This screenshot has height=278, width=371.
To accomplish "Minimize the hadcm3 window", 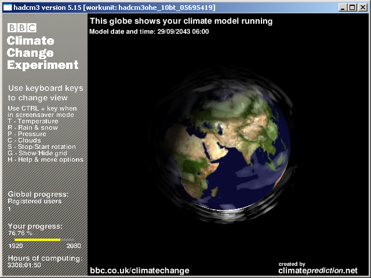I will (343, 7).
